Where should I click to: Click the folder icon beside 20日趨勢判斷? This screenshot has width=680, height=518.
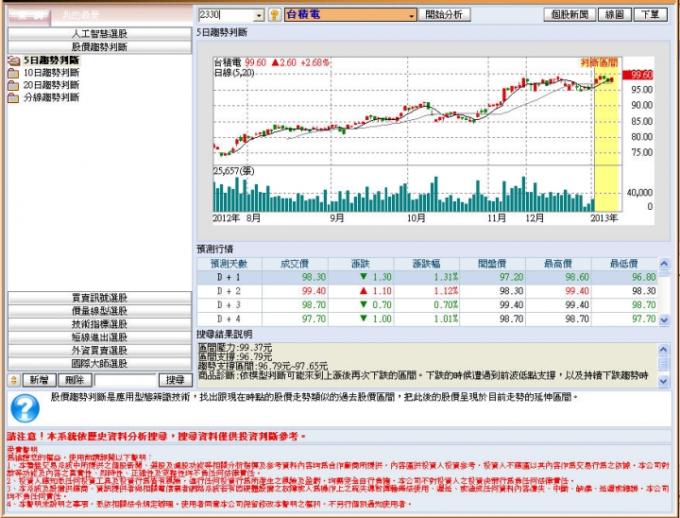[13, 85]
